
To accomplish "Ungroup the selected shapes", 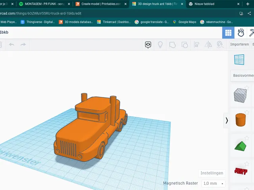I will [x=185, y=45].
